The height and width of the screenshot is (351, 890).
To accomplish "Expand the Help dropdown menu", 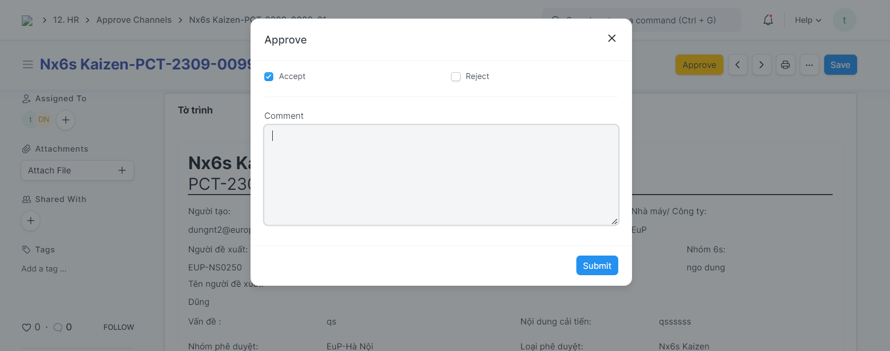I will click(808, 20).
